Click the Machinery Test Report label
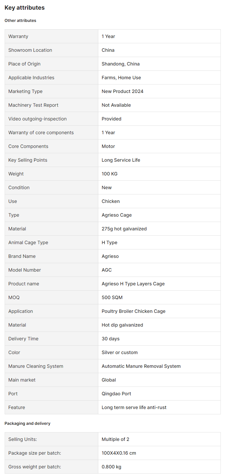This screenshot has height=476, width=231. coord(33,105)
